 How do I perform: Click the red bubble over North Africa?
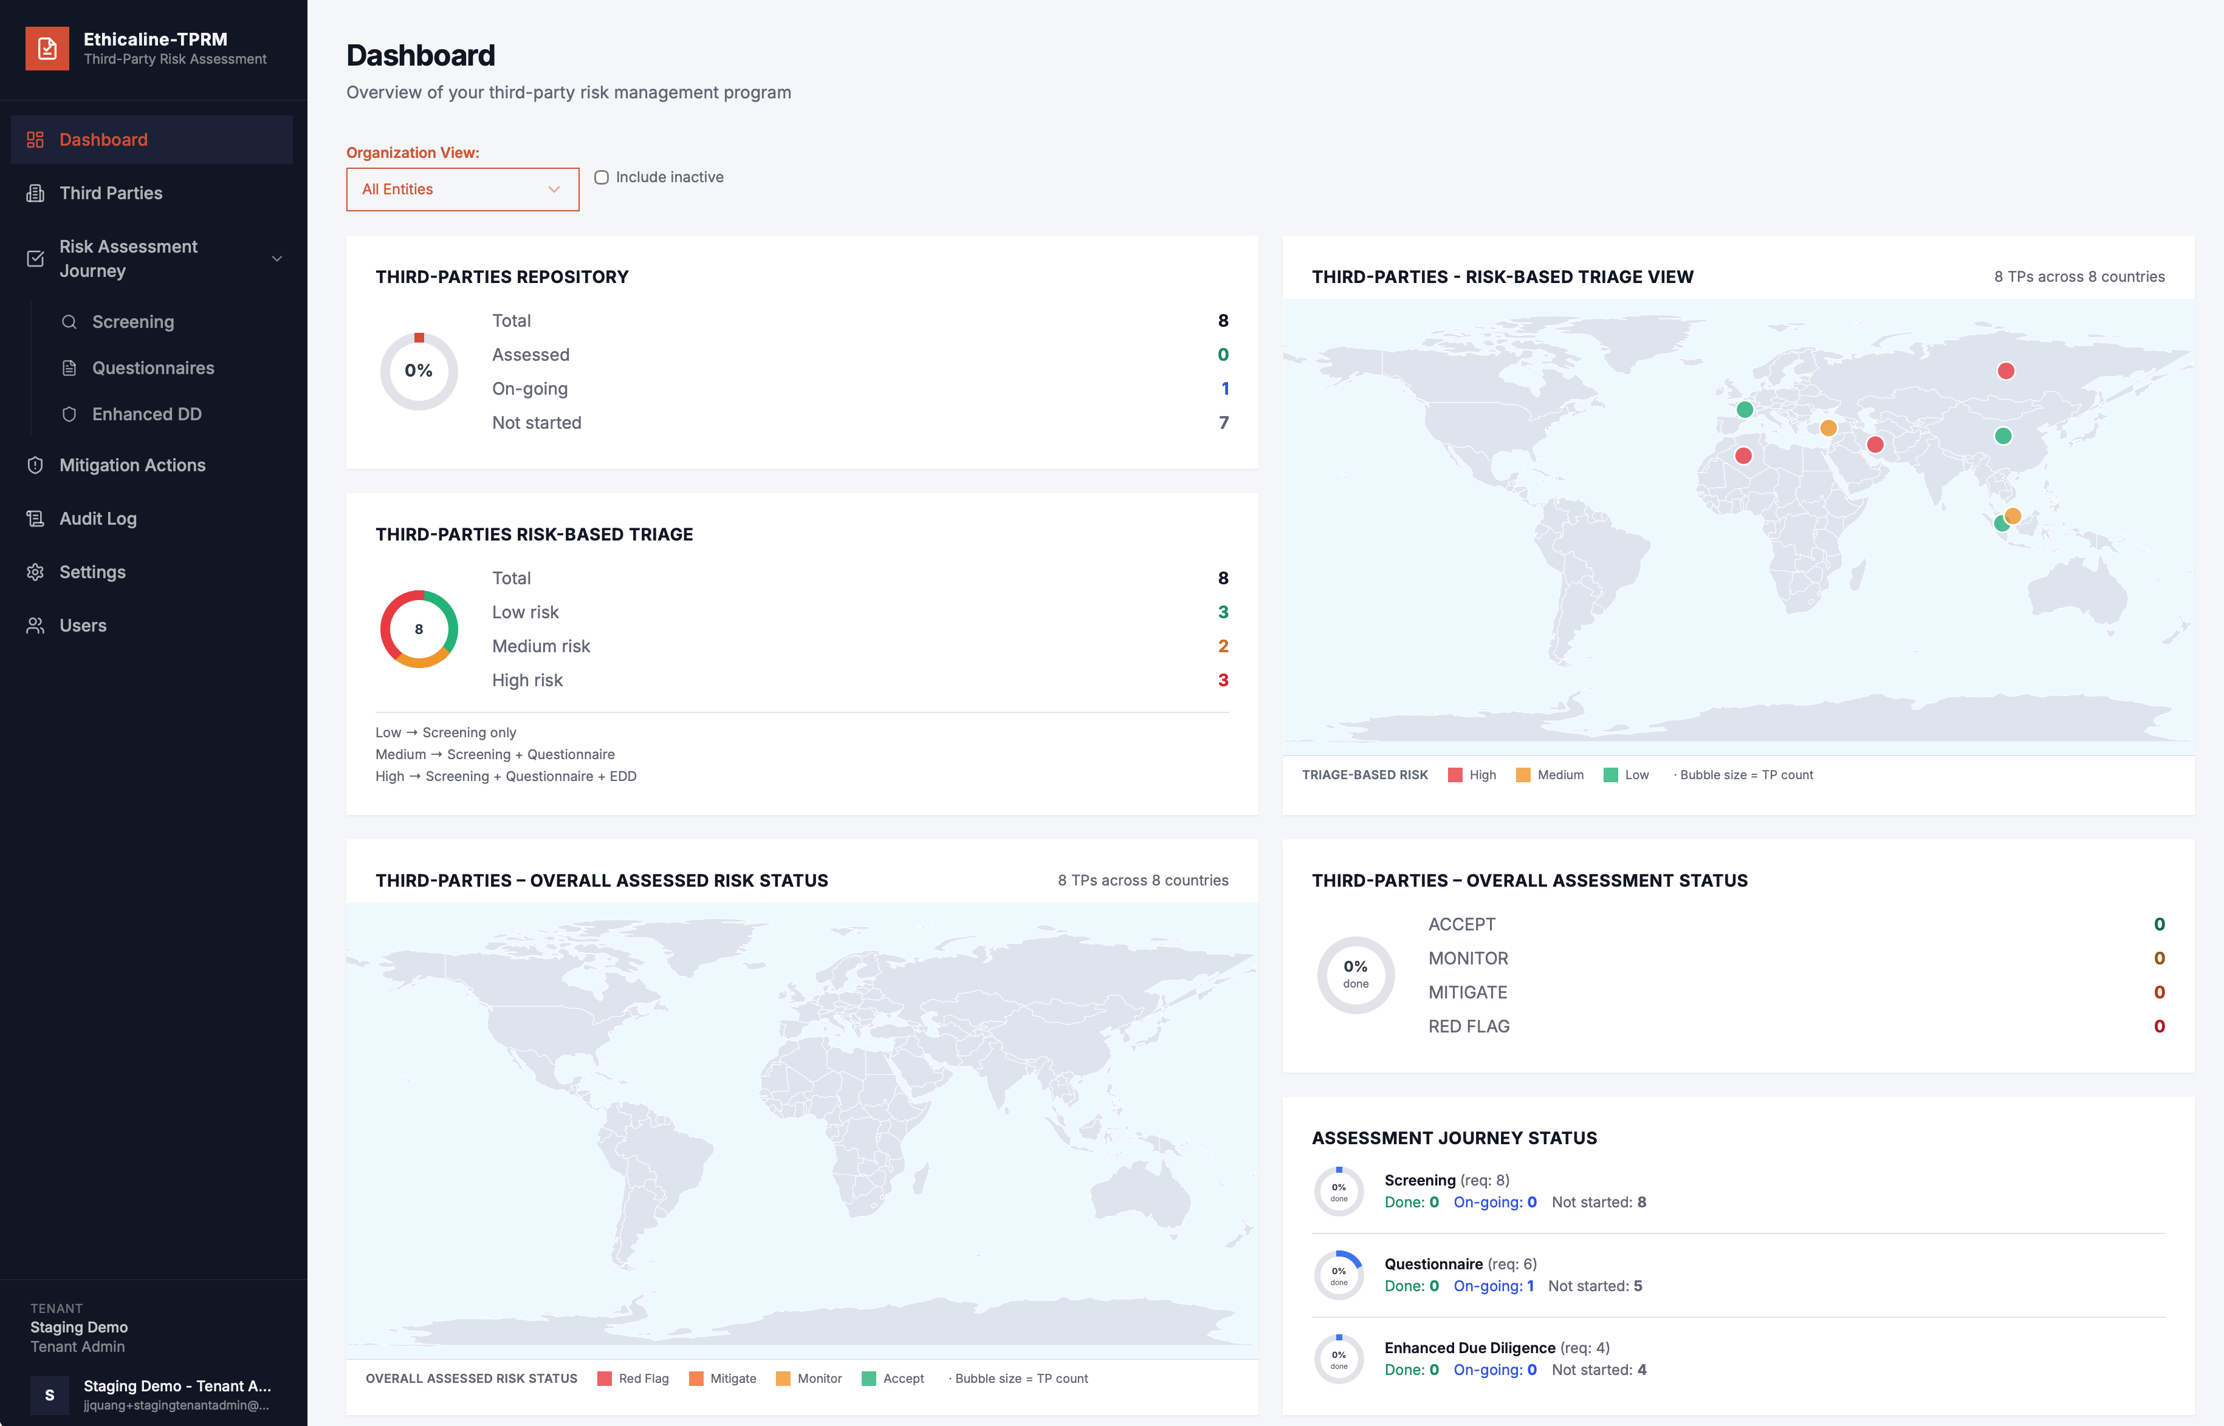(x=1742, y=455)
